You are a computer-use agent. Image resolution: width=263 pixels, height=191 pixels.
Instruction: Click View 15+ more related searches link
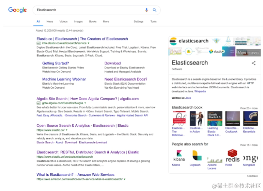coord(249,145)
